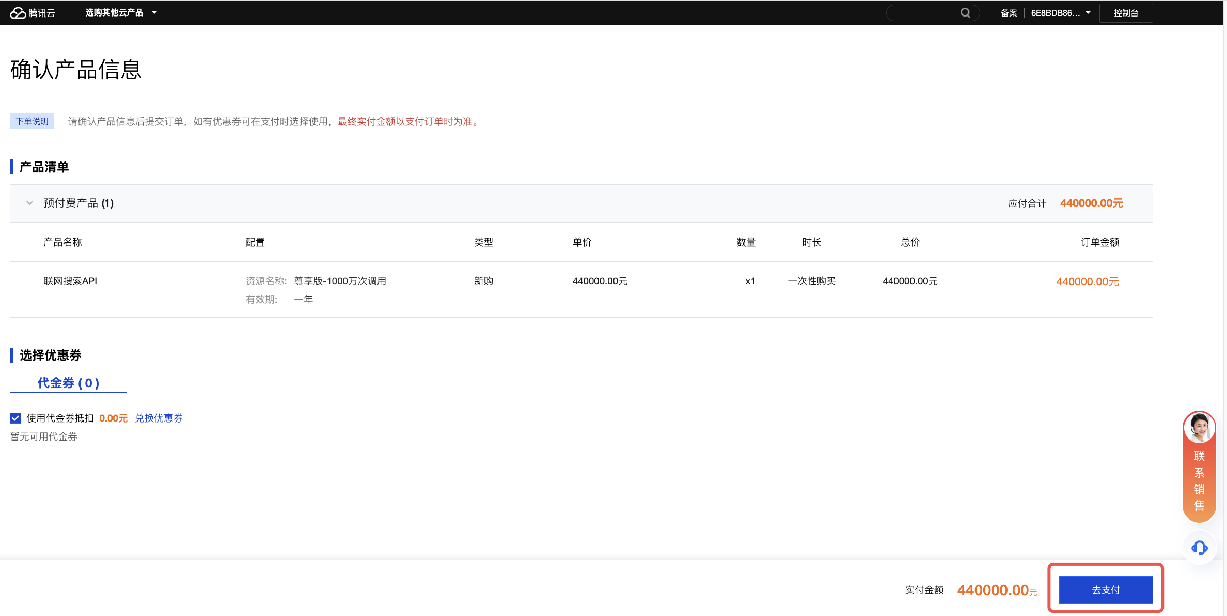The height and width of the screenshot is (616, 1227).
Task: Click the sales representative avatar
Action: pos(1199,428)
